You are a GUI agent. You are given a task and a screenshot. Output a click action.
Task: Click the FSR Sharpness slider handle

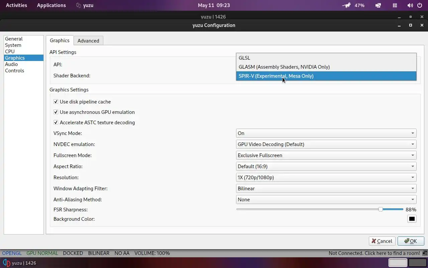tap(381, 209)
